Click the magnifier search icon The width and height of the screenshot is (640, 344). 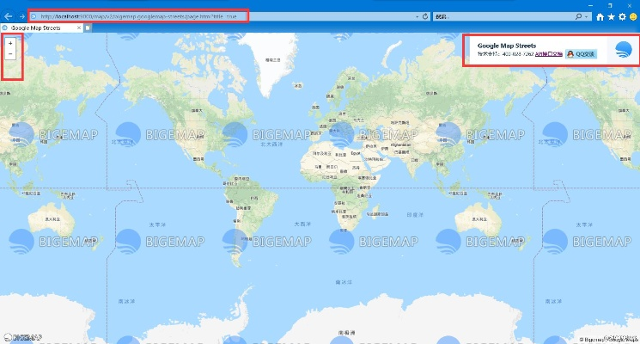point(578,16)
